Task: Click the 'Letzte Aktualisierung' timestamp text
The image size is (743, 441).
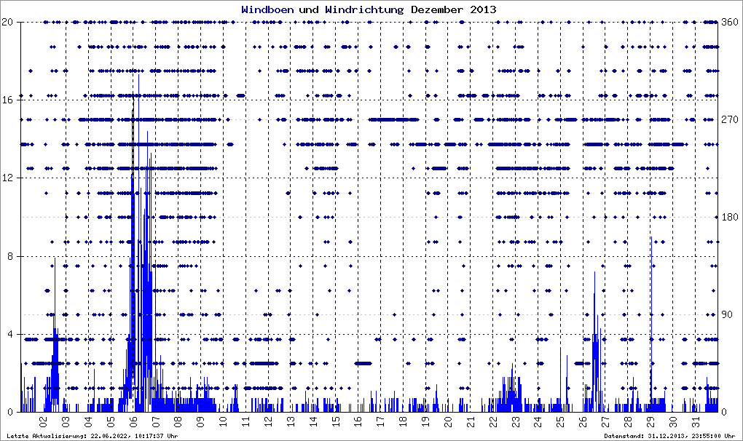Action: [x=93, y=436]
